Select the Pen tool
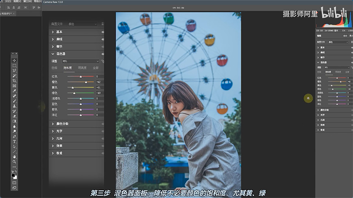353x198 pixels. (x=15, y=136)
